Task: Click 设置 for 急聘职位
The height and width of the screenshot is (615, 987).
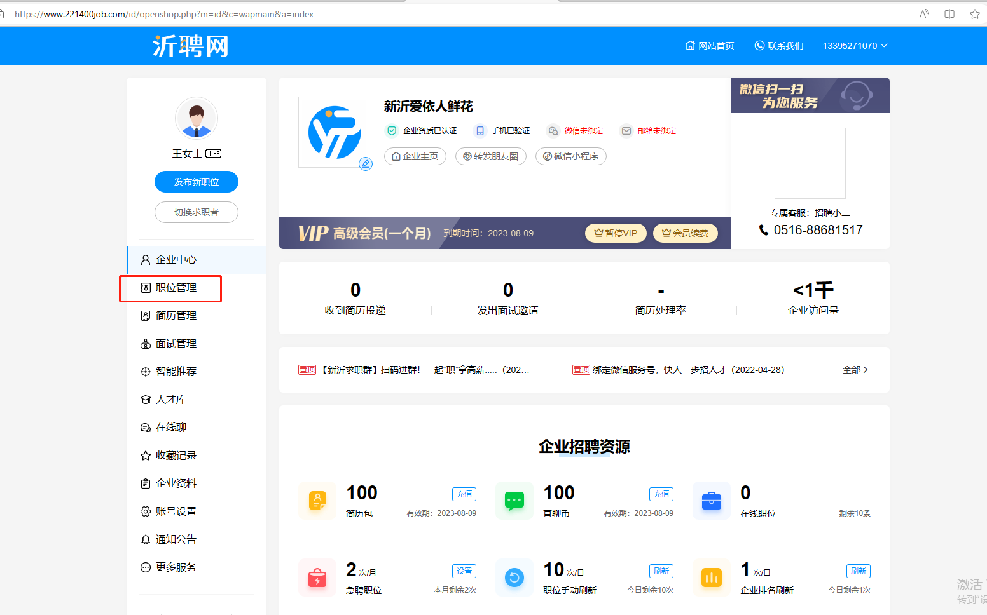Action: tap(464, 571)
